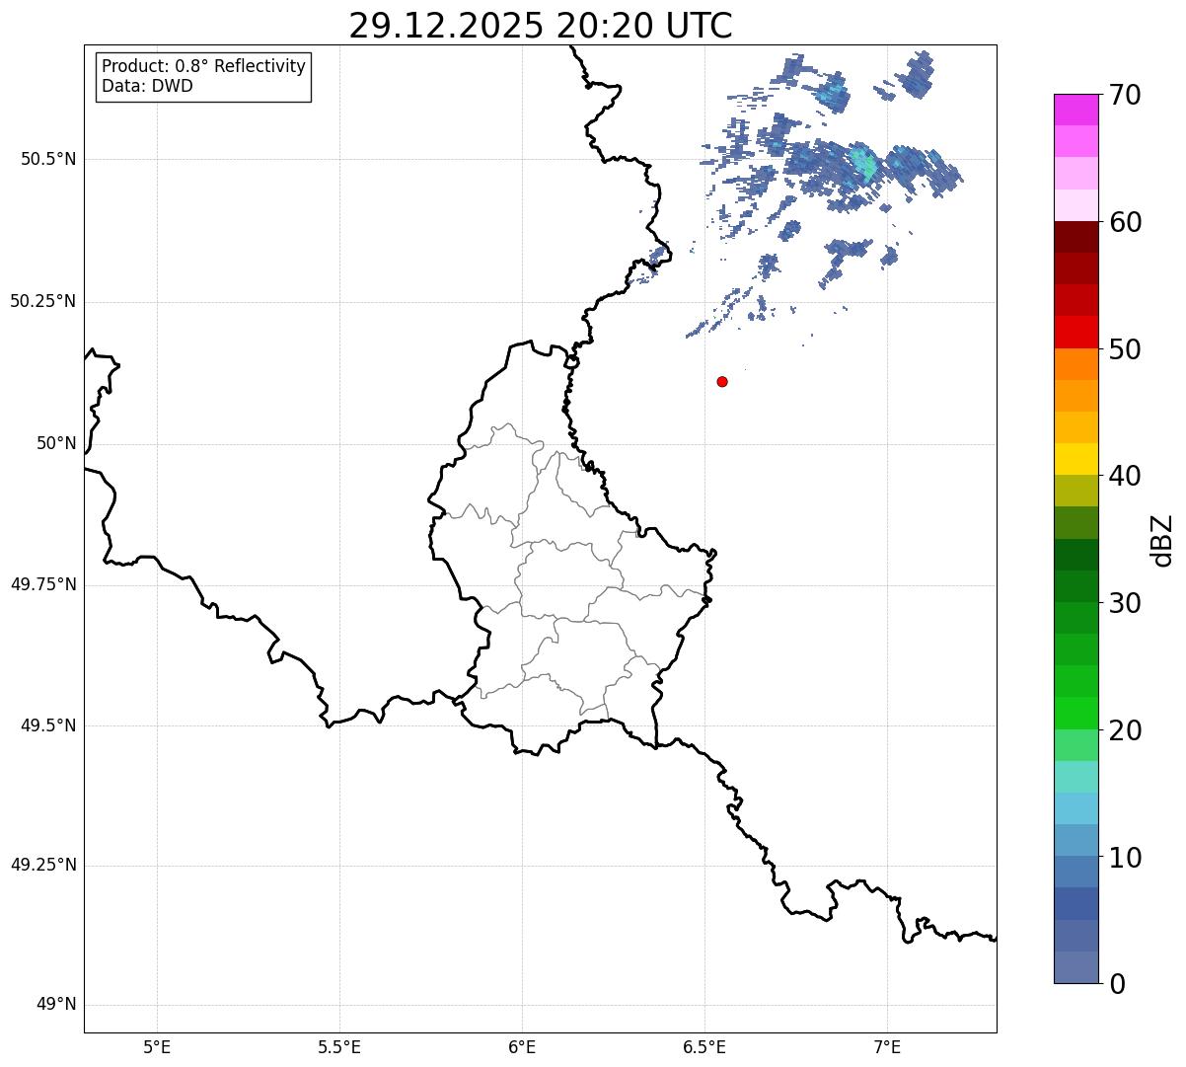Pick the yellow colorbar swatch above 40
Viewport: 1186px width, 1067px height.
[1075, 460]
